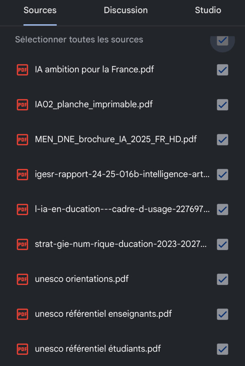Open the Studio tab
Screen dimensions: 245x366
click(208, 10)
